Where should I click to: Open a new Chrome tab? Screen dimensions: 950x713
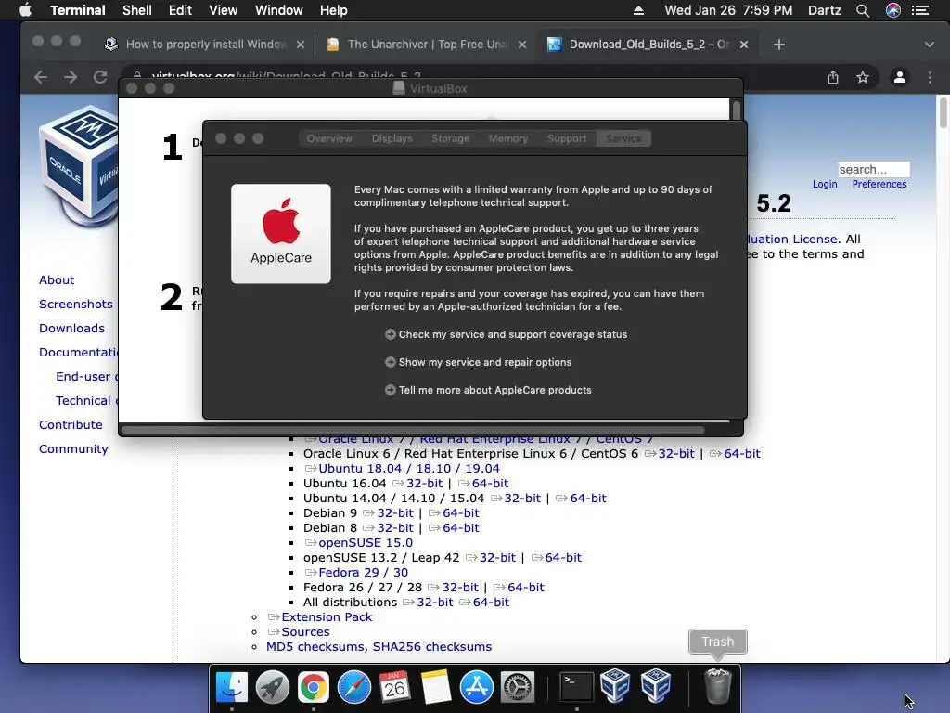tap(779, 45)
